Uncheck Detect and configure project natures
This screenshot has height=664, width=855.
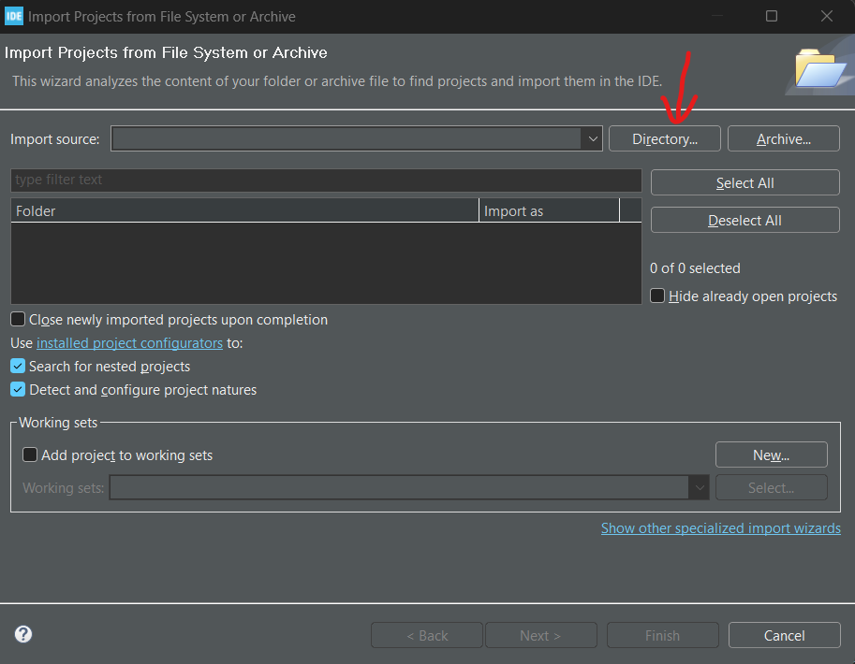[18, 389]
